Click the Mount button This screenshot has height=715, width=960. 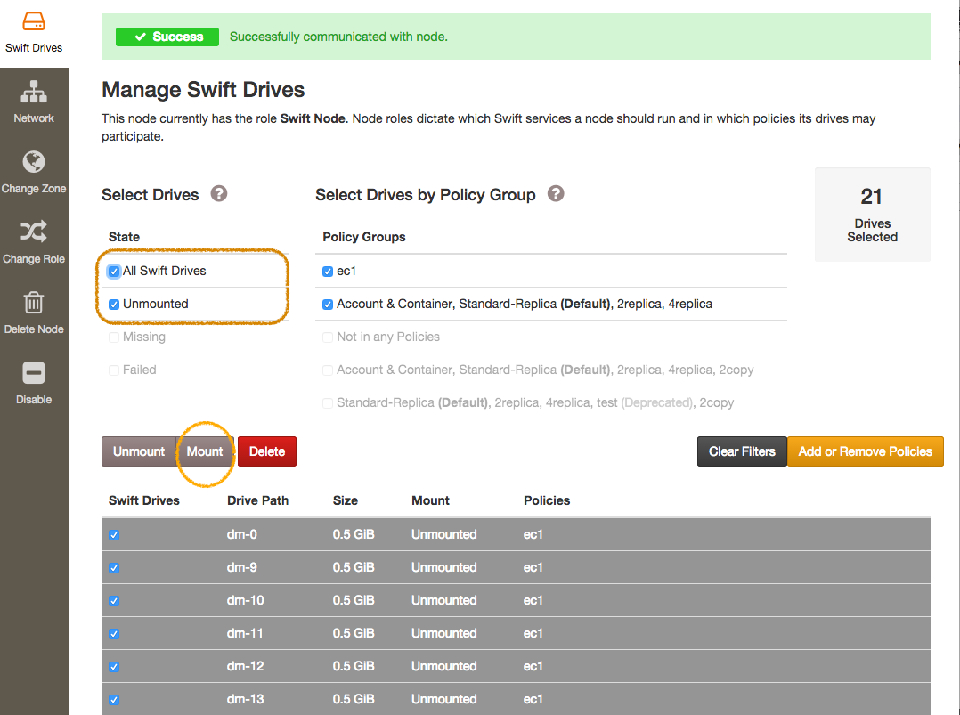pyautogui.click(x=205, y=451)
